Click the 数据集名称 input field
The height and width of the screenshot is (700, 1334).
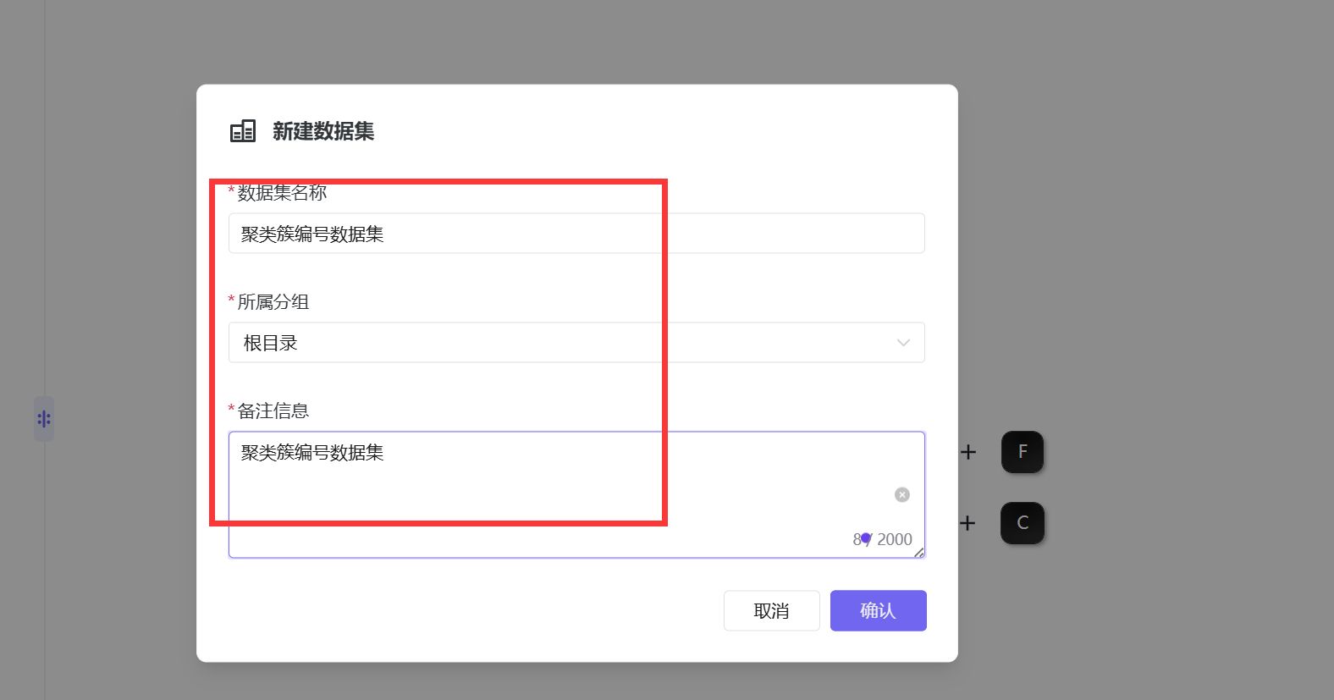pos(576,234)
